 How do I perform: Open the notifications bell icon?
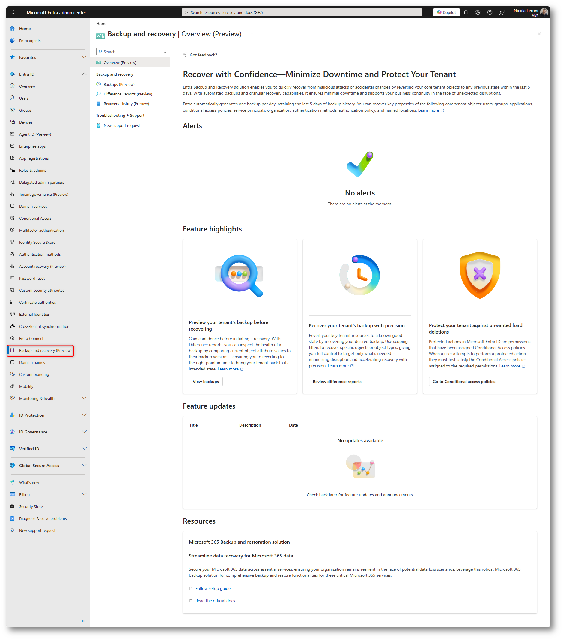click(x=466, y=12)
